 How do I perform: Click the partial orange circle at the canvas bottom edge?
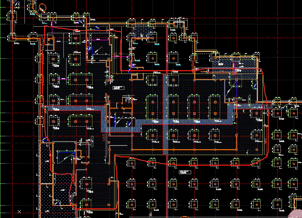(x=184, y=217)
